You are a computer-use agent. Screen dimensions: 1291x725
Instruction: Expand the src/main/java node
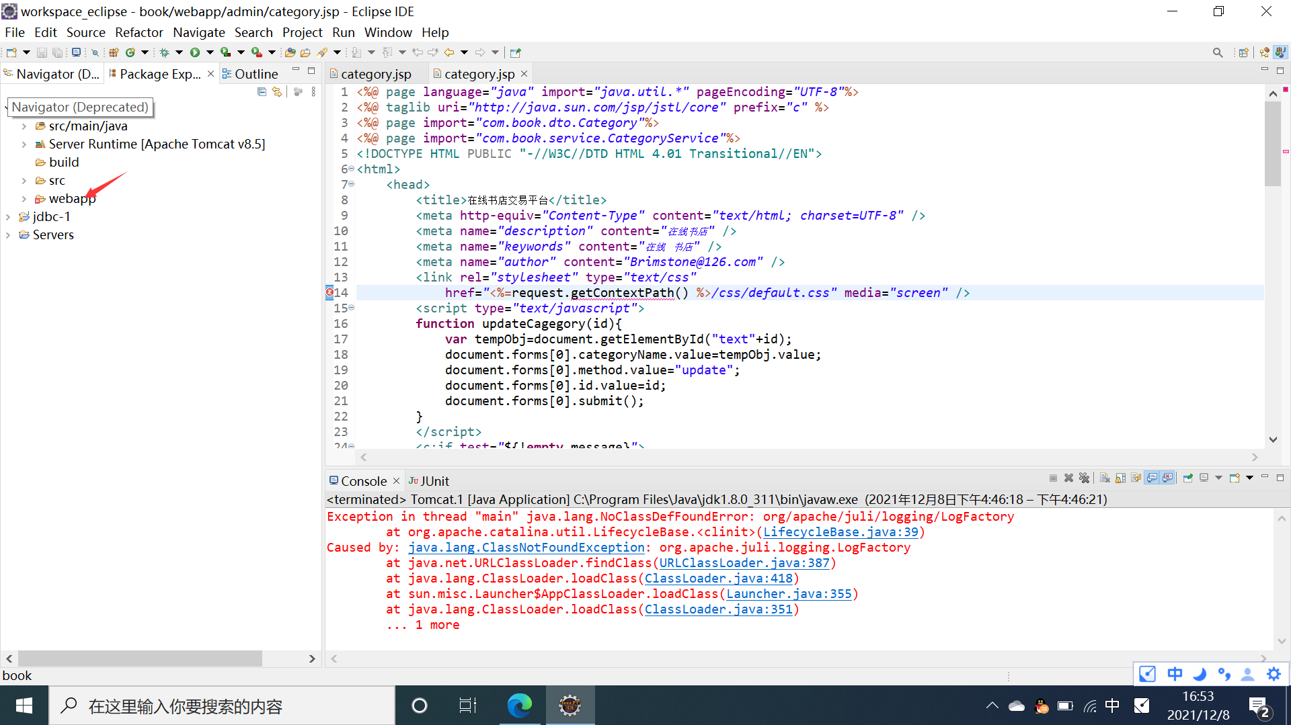coord(24,126)
